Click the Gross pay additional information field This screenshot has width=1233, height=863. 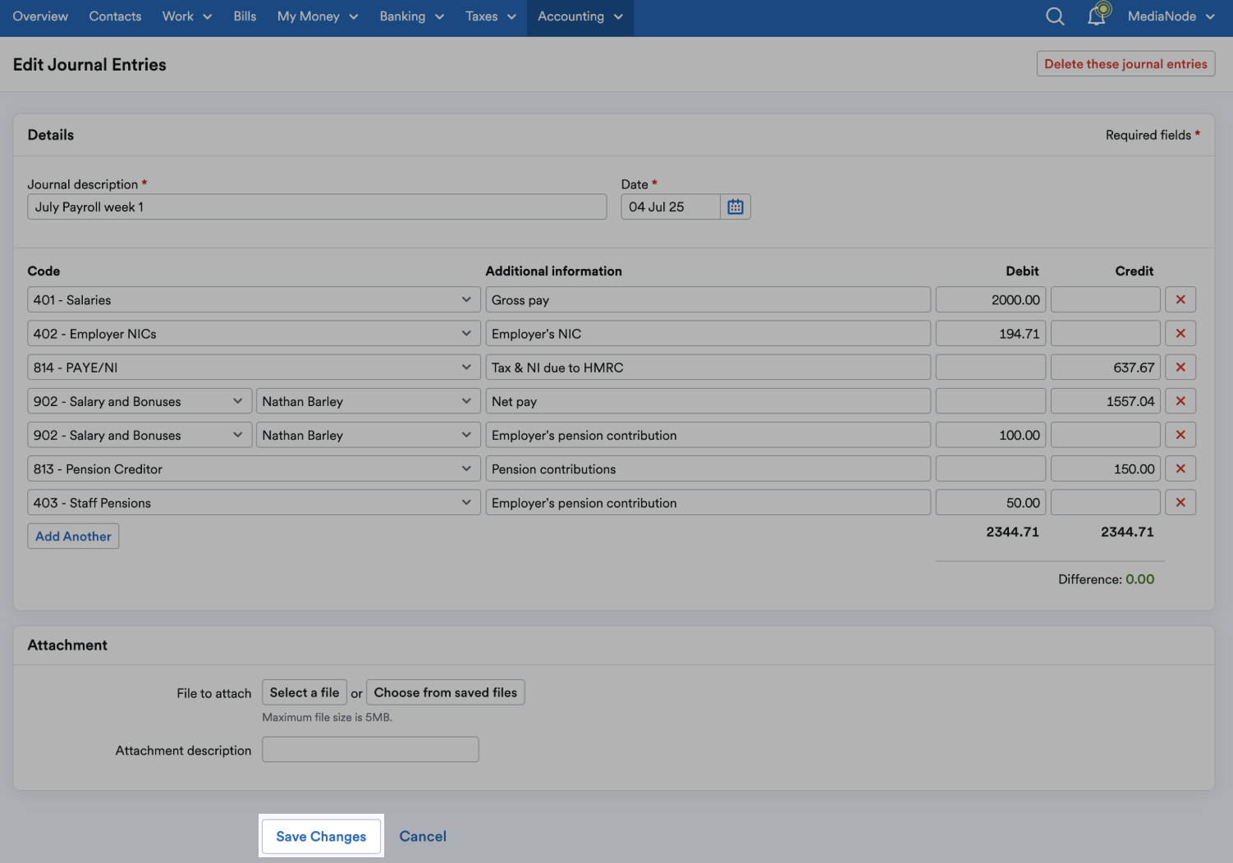point(708,299)
